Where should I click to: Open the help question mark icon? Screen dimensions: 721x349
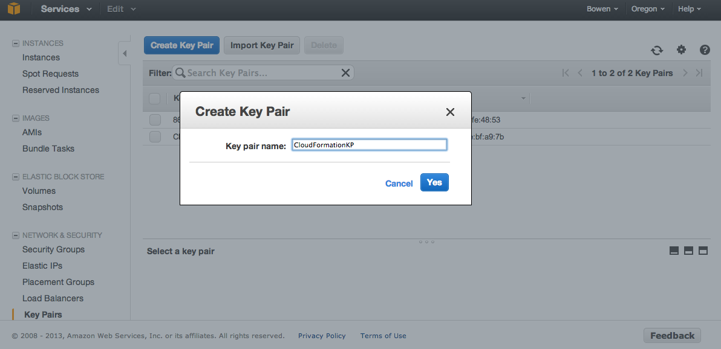tap(705, 50)
